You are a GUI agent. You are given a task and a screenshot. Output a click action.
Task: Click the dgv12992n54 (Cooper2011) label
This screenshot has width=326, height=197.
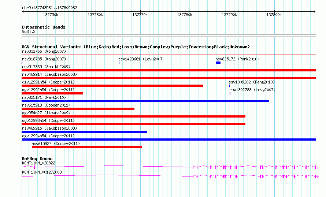tap(48, 90)
